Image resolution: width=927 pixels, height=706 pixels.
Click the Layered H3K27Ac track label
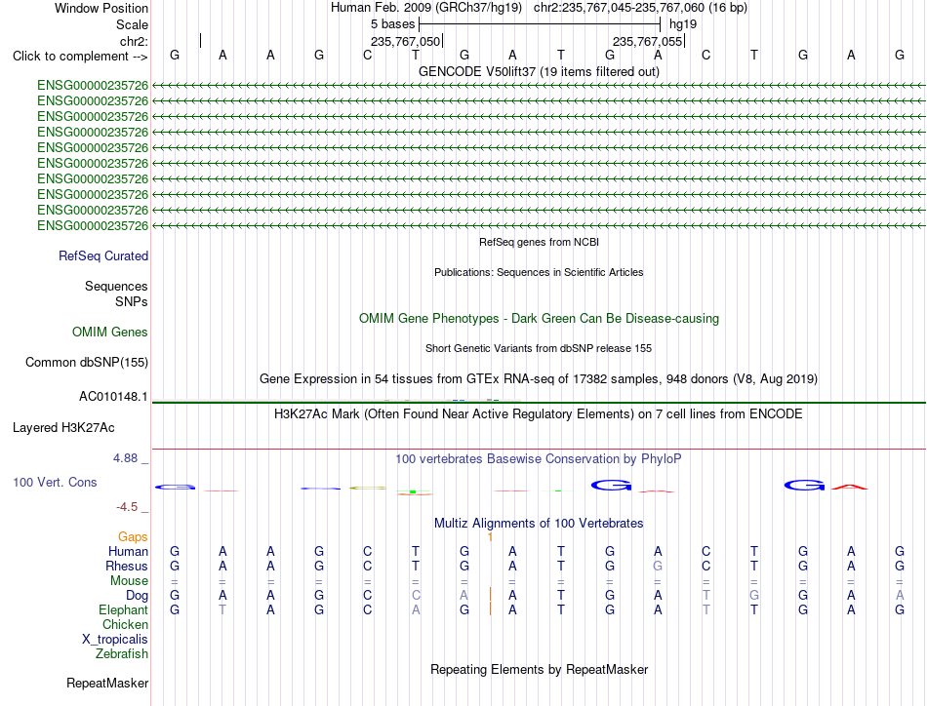pos(63,428)
